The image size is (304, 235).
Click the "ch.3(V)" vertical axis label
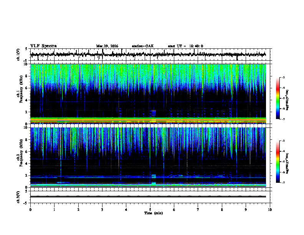click(18, 197)
